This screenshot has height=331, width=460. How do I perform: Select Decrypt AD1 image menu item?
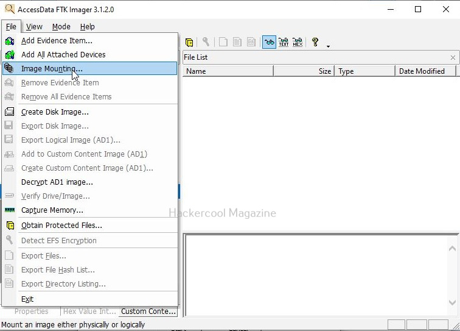(x=57, y=182)
